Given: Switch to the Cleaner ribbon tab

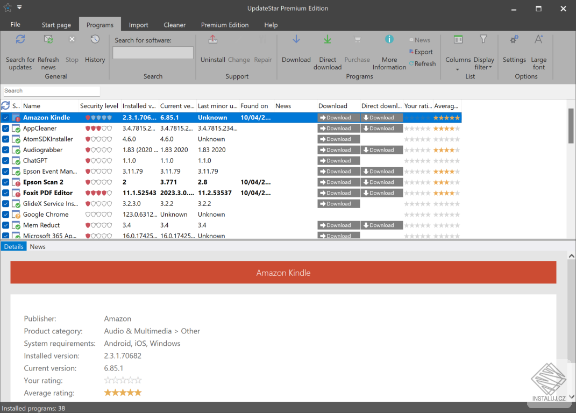Looking at the screenshot, I should (174, 25).
